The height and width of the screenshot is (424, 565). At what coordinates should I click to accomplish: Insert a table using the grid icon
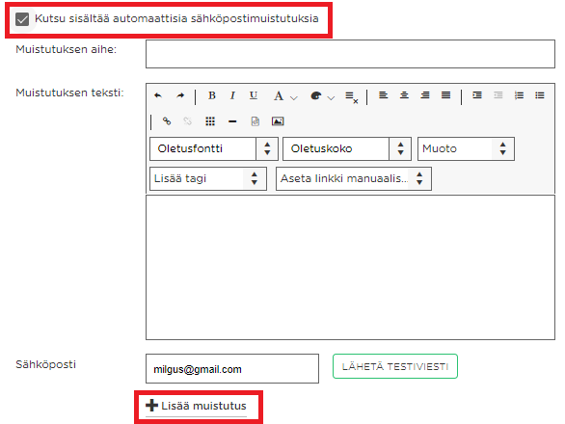(210, 121)
